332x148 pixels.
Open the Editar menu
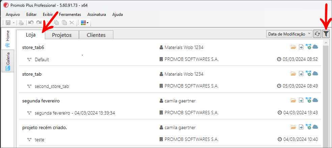[x=31, y=15]
